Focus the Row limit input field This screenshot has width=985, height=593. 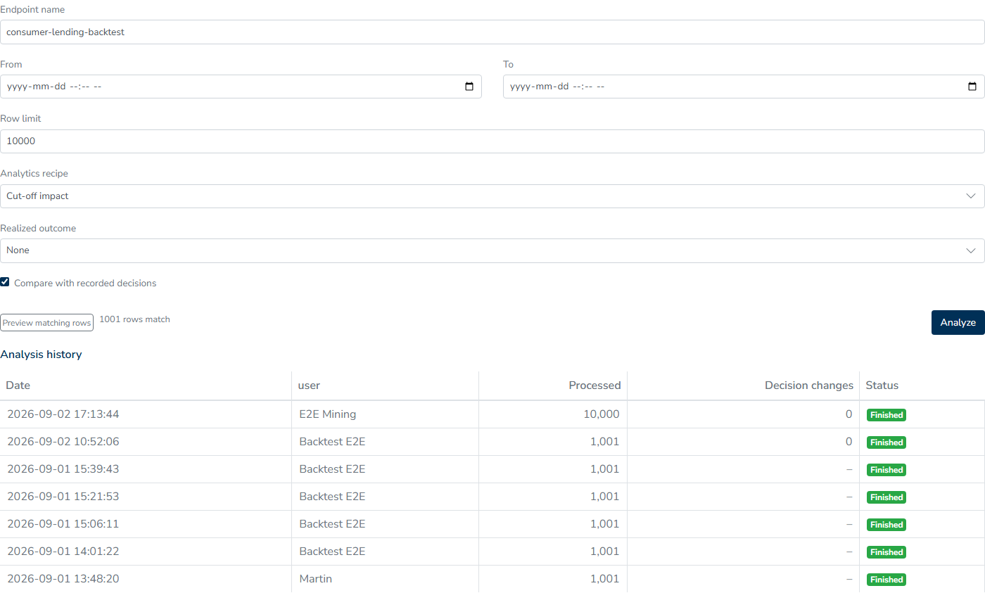click(493, 141)
